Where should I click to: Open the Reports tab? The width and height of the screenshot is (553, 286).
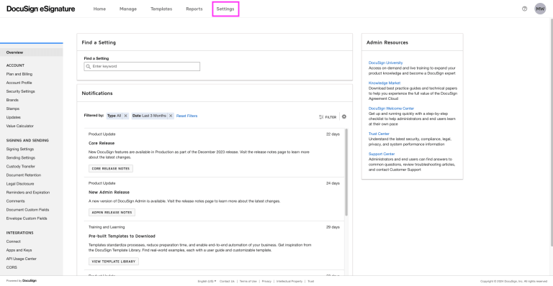194,9
